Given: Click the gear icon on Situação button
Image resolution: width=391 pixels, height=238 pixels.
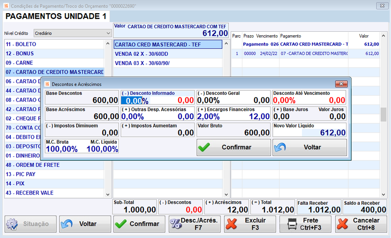Looking at the screenshot, I should click(12, 224).
